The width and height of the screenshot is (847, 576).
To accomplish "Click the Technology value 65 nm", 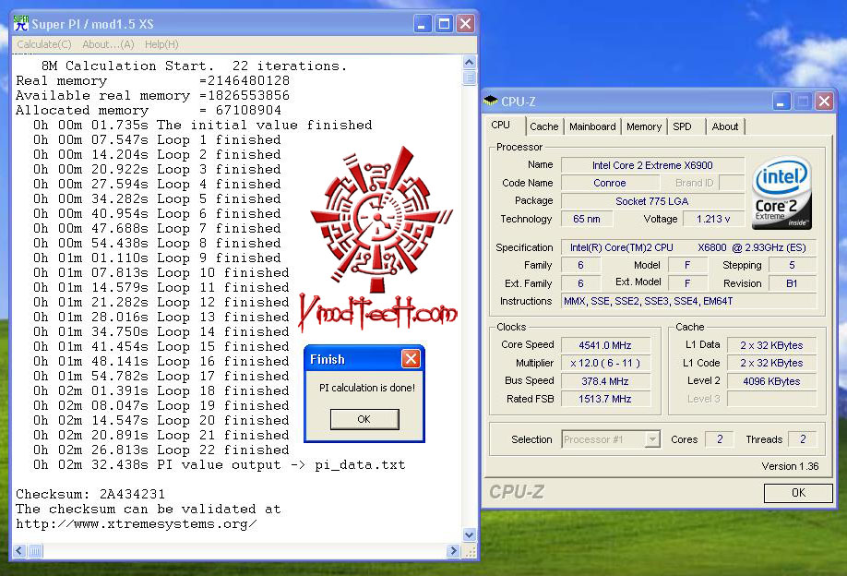I will [x=587, y=219].
